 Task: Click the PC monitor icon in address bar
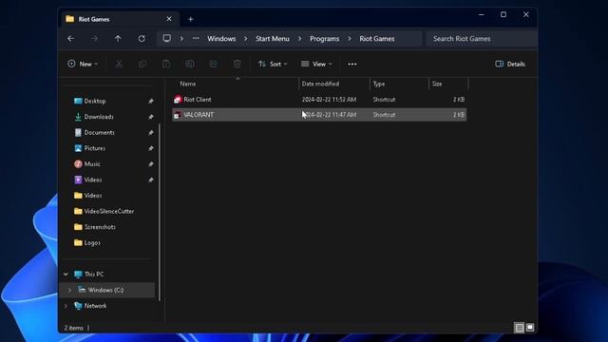point(167,38)
